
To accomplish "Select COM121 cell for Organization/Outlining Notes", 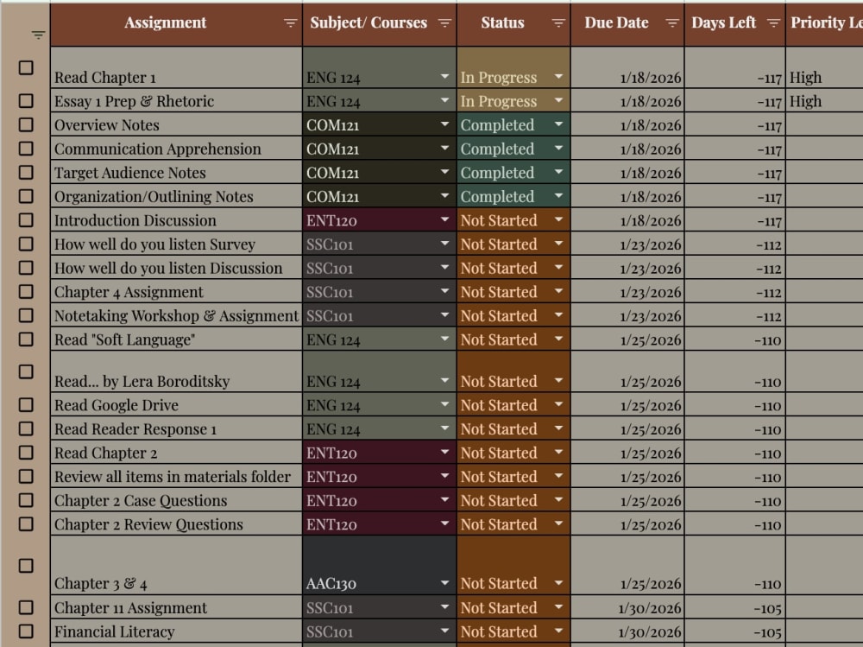I will click(379, 196).
